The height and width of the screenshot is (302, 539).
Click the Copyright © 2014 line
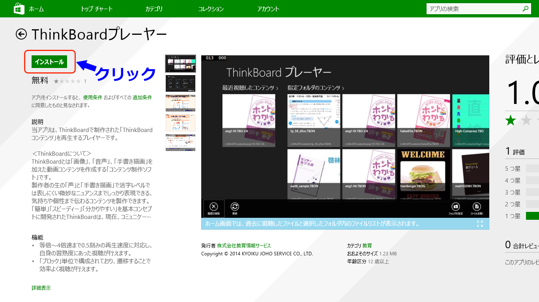257,253
